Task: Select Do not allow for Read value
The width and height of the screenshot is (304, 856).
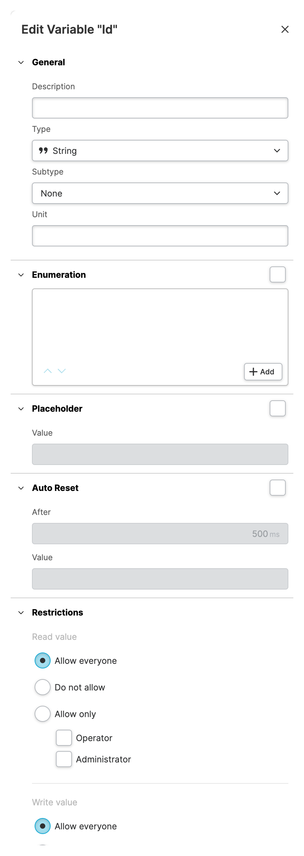Action: click(x=43, y=687)
